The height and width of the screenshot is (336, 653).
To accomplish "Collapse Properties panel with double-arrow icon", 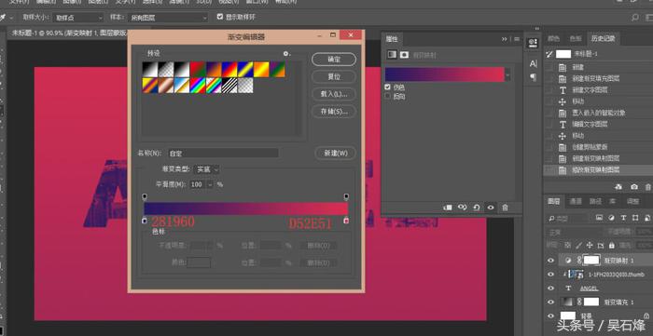I will tap(505, 39).
